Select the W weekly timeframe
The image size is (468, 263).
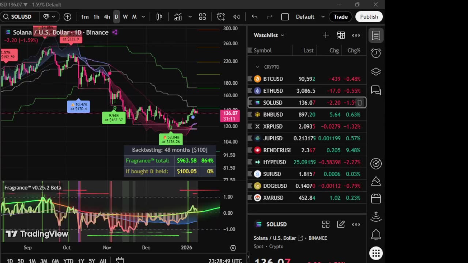[125, 17]
